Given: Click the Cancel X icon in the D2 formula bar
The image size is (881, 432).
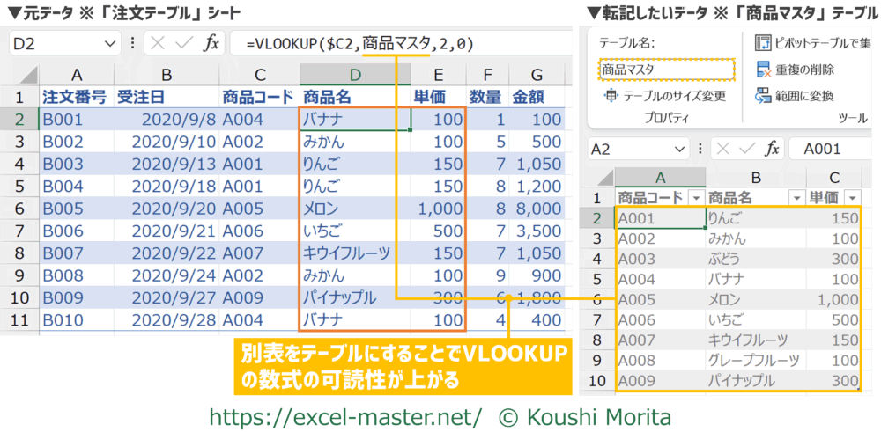Looking at the screenshot, I should pyautogui.click(x=156, y=43).
